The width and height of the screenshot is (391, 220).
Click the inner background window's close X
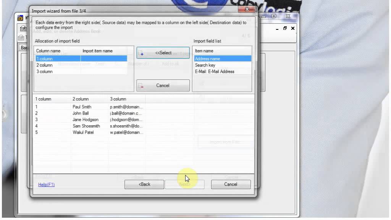click(293, 28)
